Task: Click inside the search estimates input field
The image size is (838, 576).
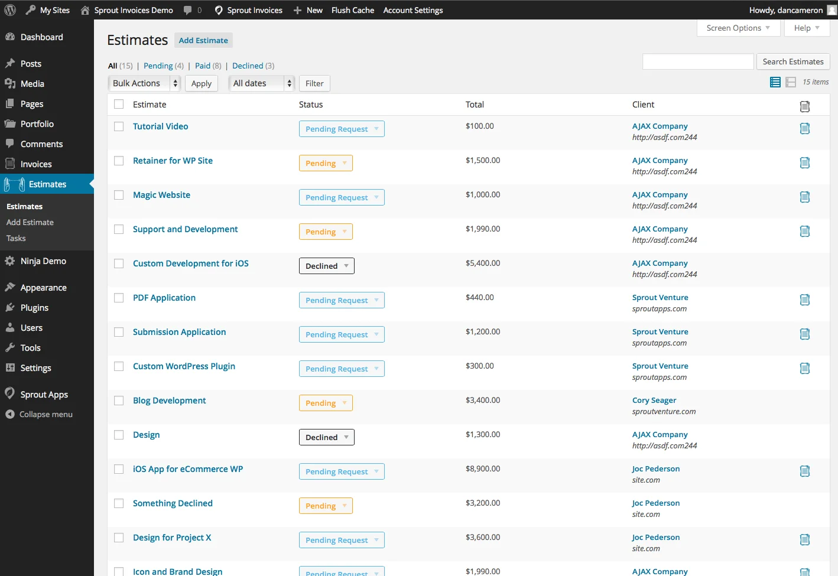Action: point(697,61)
